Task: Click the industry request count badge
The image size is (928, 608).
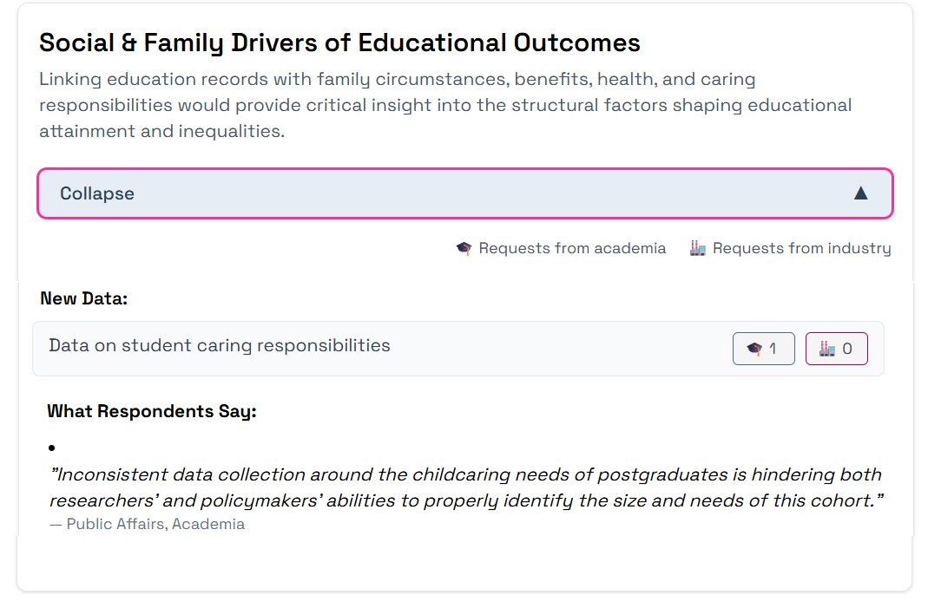Action: [x=836, y=349]
